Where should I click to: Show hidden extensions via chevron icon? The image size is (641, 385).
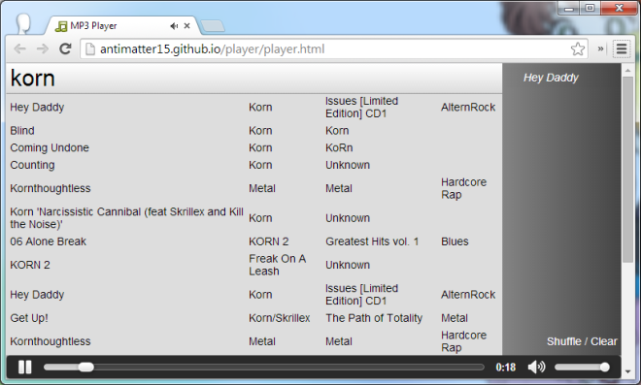(x=600, y=49)
